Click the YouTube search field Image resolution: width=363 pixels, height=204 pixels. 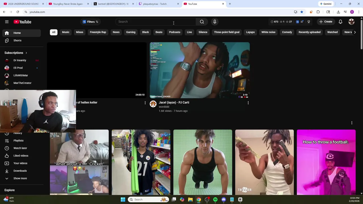click(x=155, y=22)
